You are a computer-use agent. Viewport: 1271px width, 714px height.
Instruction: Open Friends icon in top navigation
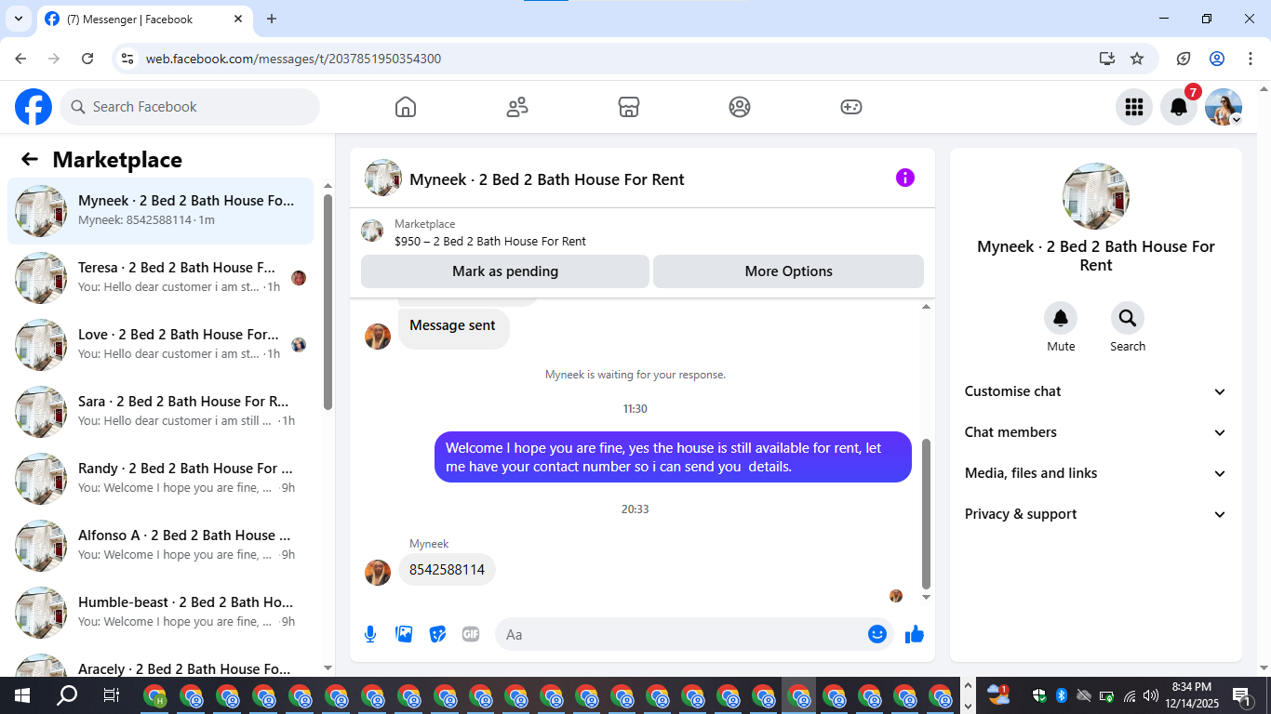(x=517, y=107)
